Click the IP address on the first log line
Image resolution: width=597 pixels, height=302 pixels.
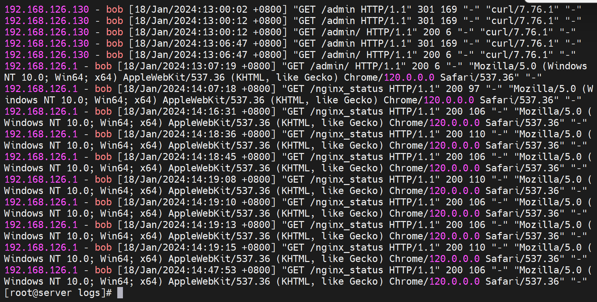point(47,9)
